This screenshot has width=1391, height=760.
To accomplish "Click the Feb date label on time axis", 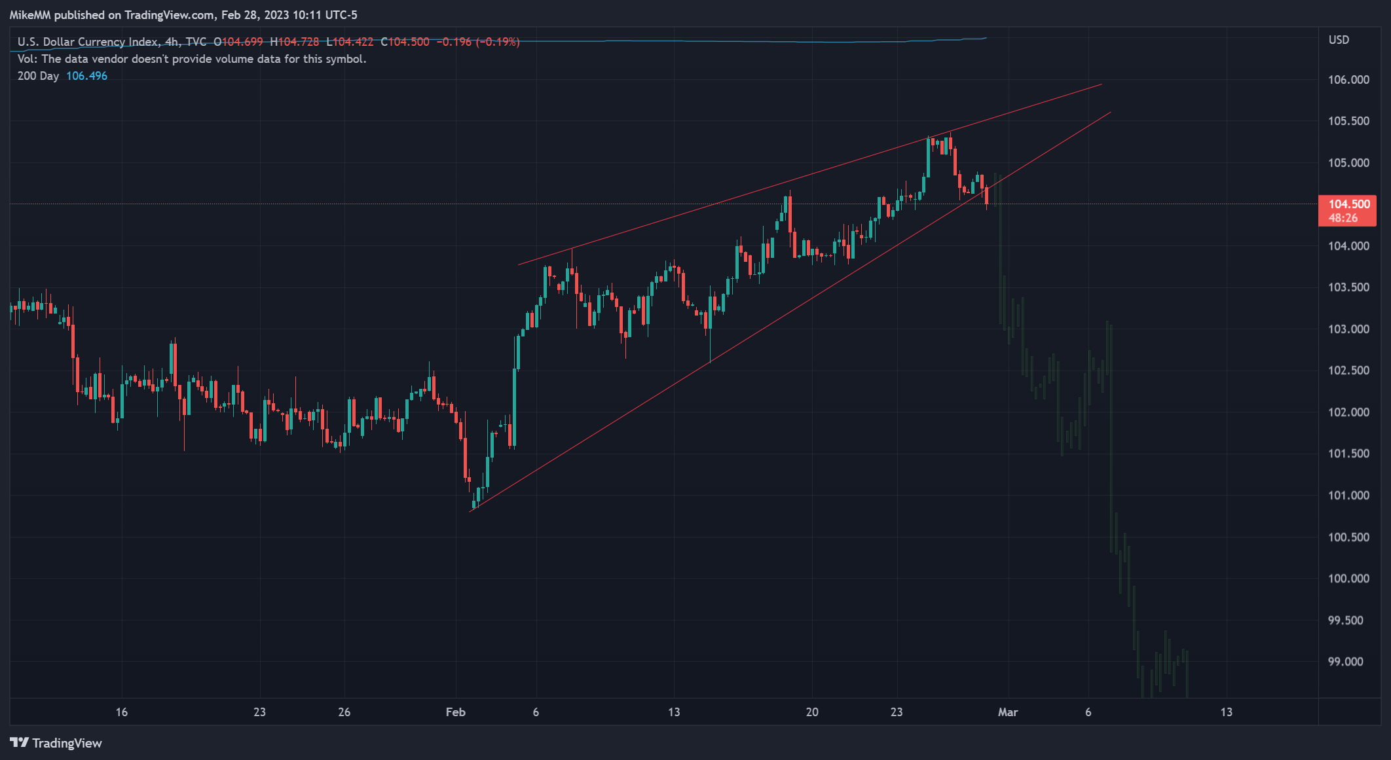I will 456,712.
